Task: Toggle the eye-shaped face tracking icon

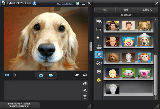Action: coord(7,75)
